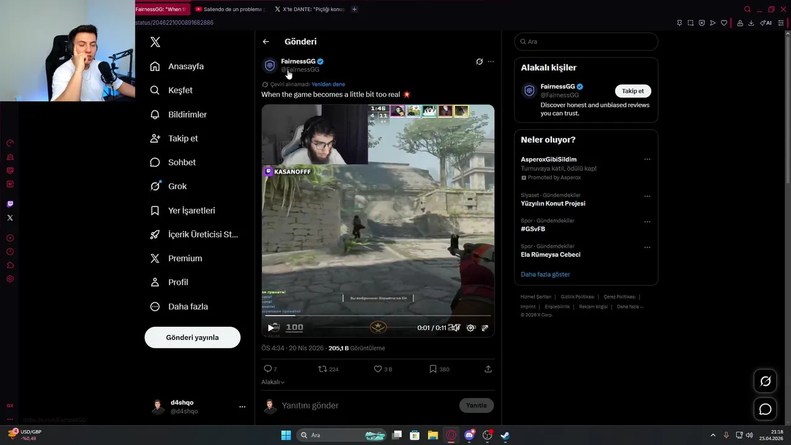This screenshot has width=791, height=445.
Task: Open Opera easy setup sliders icon
Action: (x=782, y=23)
